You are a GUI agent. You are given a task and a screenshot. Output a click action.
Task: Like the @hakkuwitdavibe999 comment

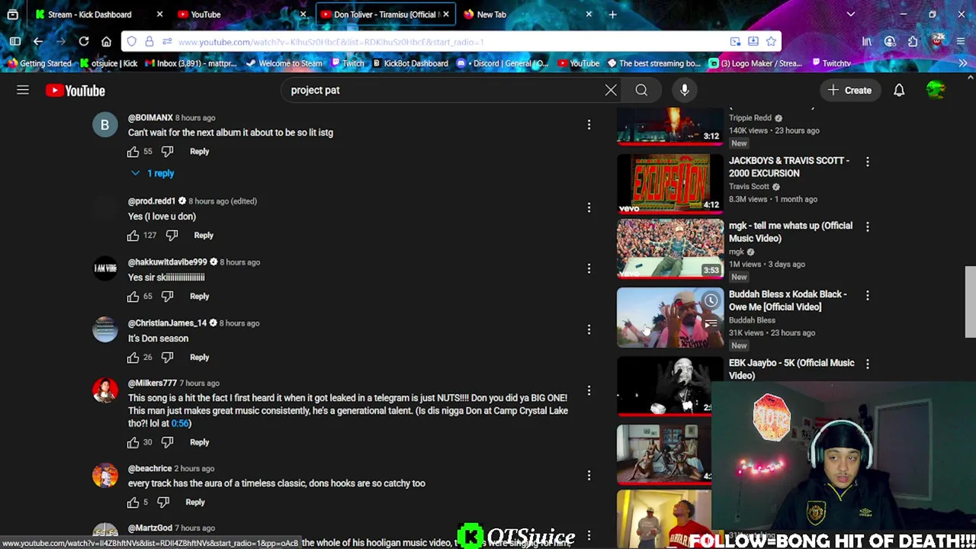[x=133, y=296]
